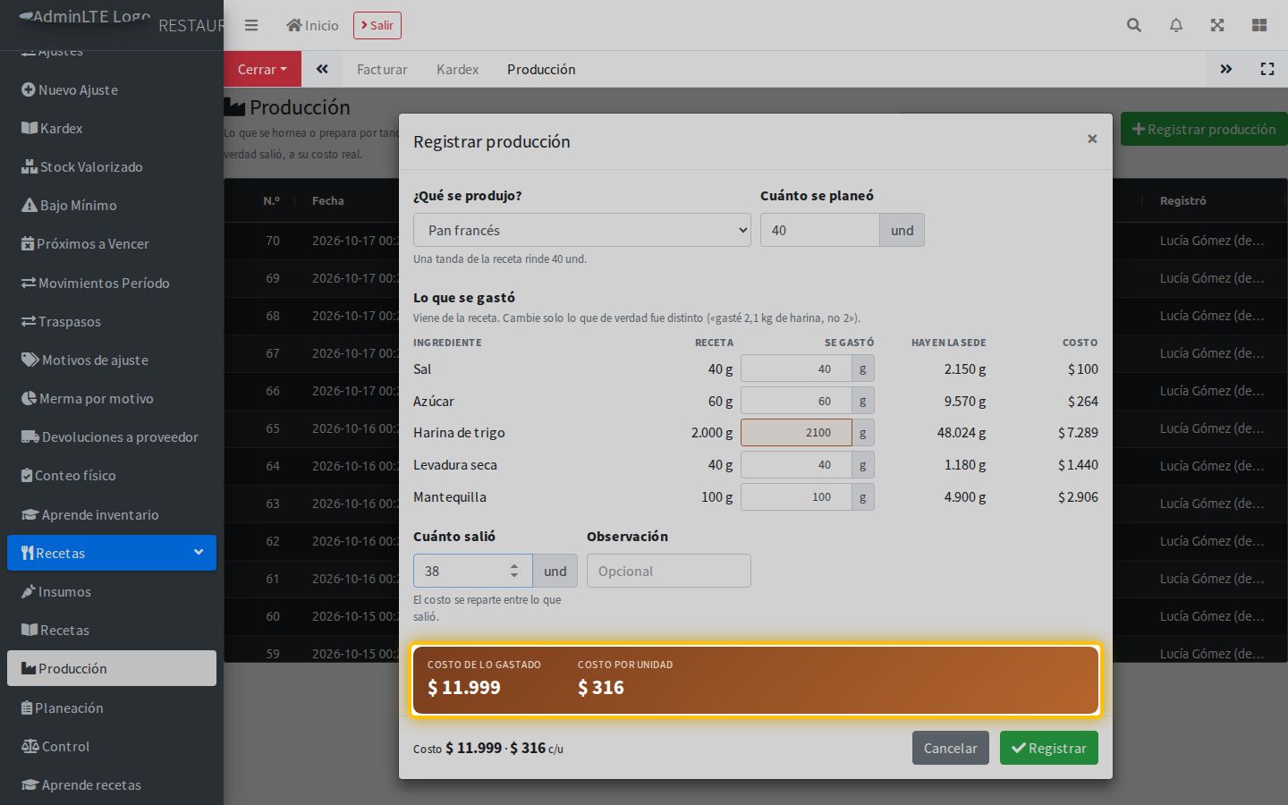Open the grid apps icon in top bar

coord(1259,25)
